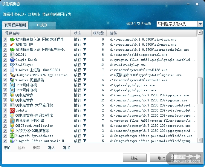Uncheck the 搜狐微门户 rule checkbox

[x=5, y=44]
